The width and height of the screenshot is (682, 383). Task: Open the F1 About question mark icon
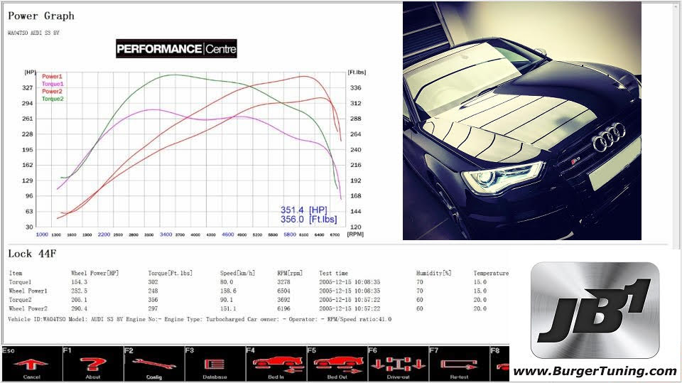(x=92, y=364)
